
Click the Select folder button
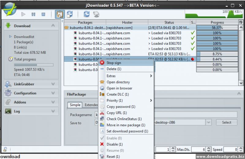click(x=227, y=122)
